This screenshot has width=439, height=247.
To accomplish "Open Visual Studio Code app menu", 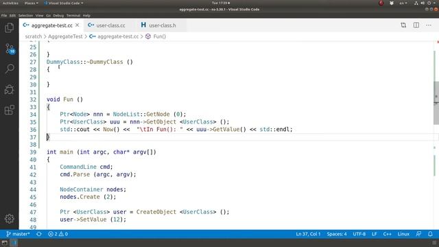I will point(64,3).
